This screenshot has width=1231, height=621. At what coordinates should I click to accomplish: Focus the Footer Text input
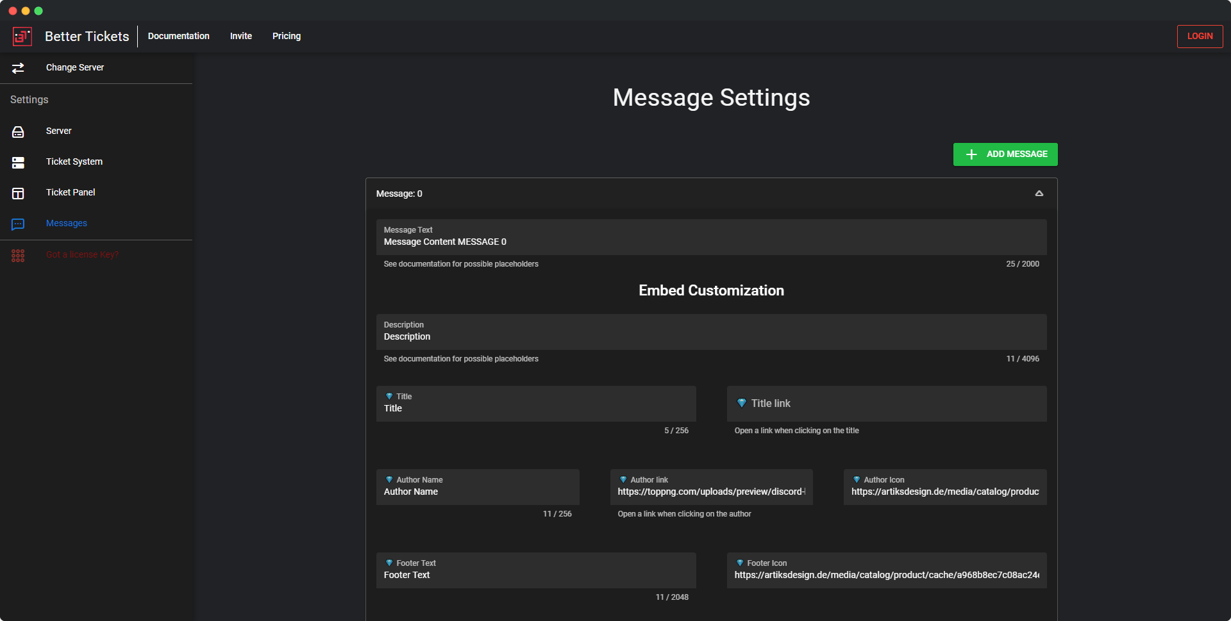point(535,575)
